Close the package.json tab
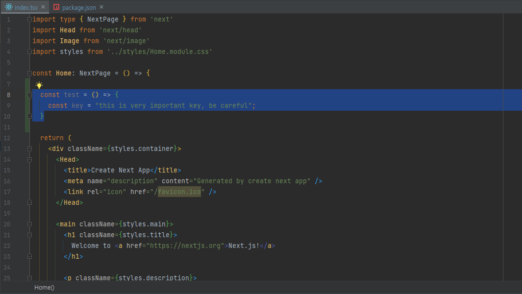Image resolution: width=522 pixels, height=294 pixels. [100, 7]
